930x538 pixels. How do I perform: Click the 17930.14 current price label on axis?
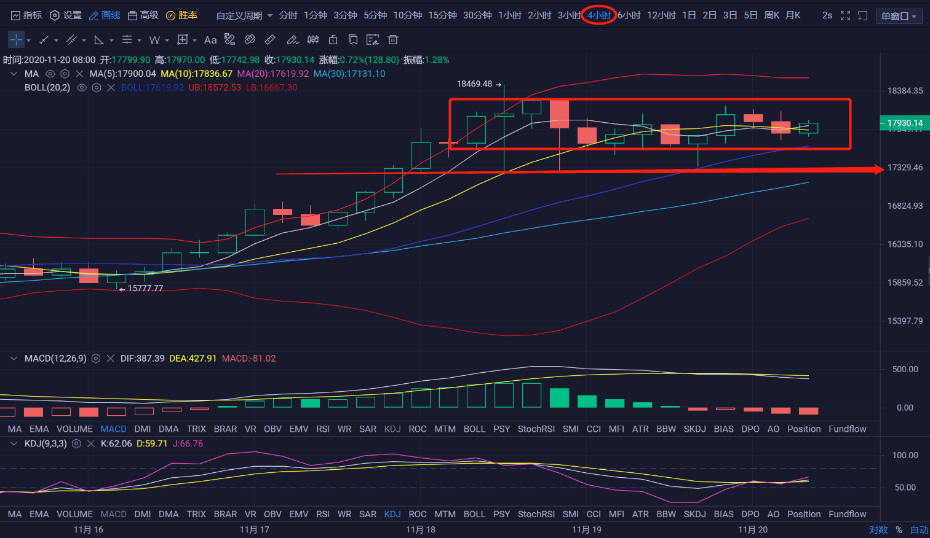coord(904,123)
